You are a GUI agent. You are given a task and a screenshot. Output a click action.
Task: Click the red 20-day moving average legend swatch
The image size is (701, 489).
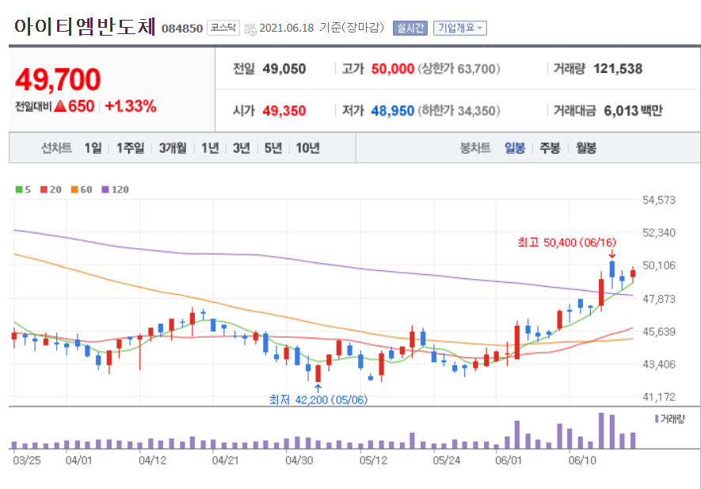[44, 189]
